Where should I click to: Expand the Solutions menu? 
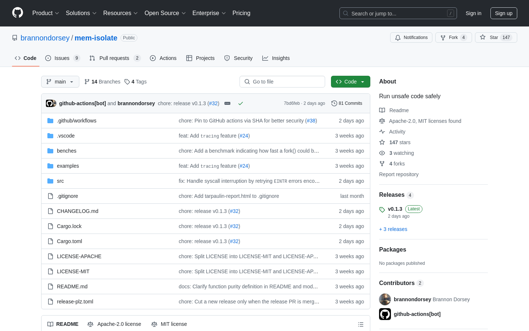point(81,13)
